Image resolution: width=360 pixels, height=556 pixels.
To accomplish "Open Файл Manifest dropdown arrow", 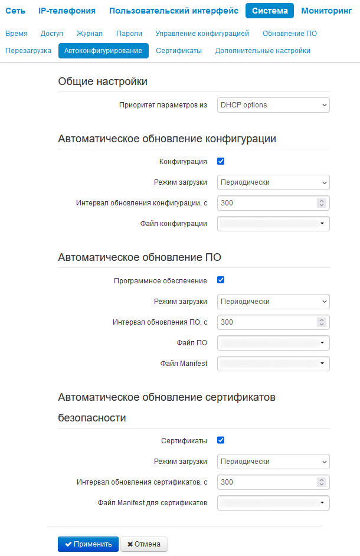I will tap(322, 363).
